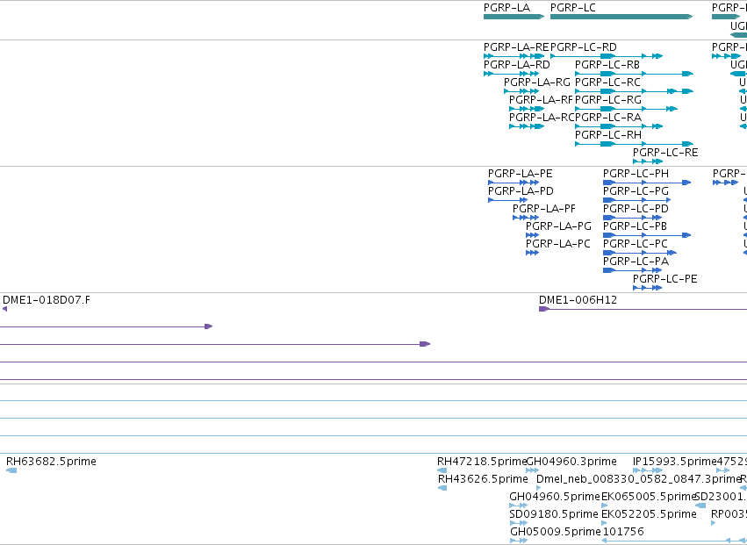Viewport: 747px width, 545px height.
Task: Click protein PGRP-LC-PB
Action: (x=647, y=235)
